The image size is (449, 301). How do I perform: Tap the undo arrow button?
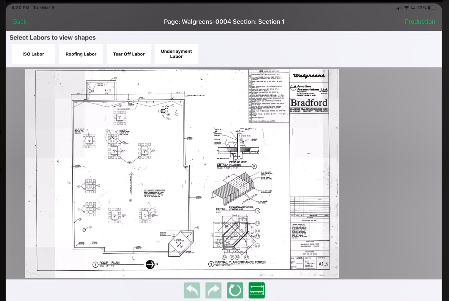[192, 290]
